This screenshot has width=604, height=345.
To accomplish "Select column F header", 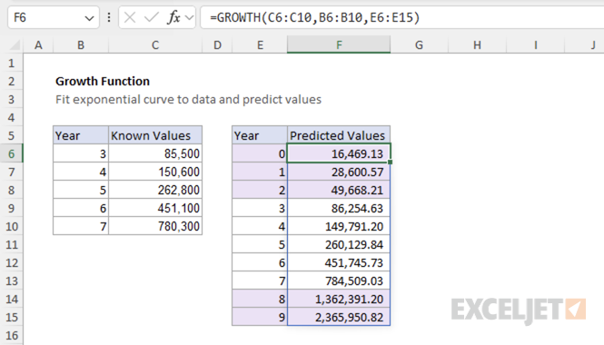I will tap(339, 44).
